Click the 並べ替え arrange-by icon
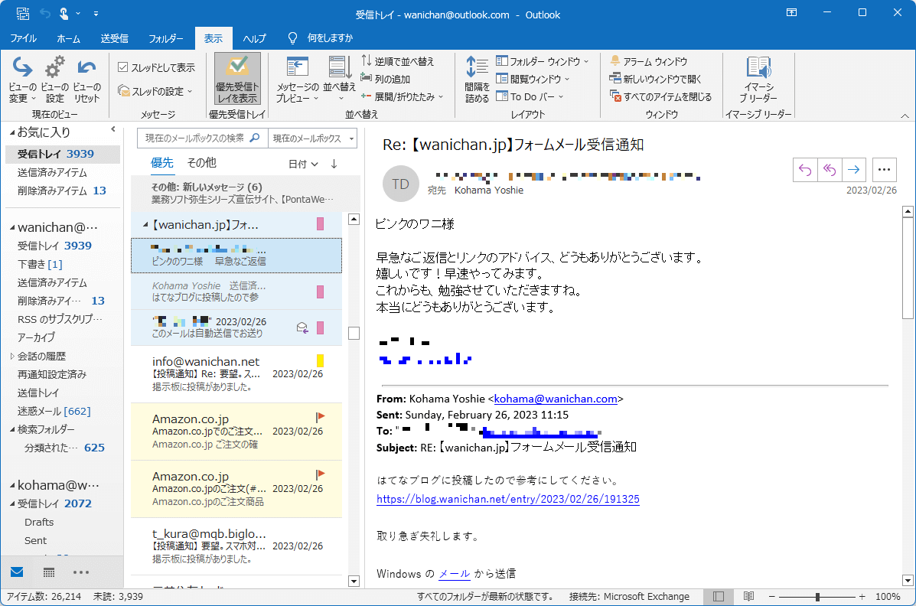The height and width of the screenshot is (606, 916). coord(340,80)
